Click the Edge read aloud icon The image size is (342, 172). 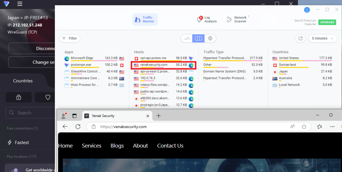click(293, 127)
